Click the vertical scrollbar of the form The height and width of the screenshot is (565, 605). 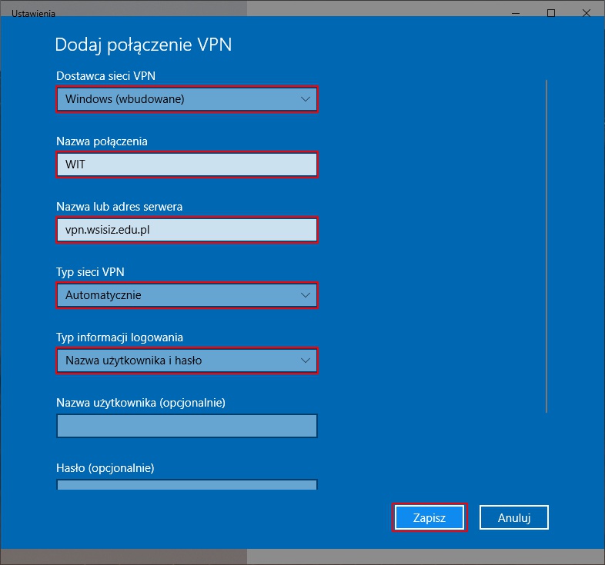[x=547, y=246]
